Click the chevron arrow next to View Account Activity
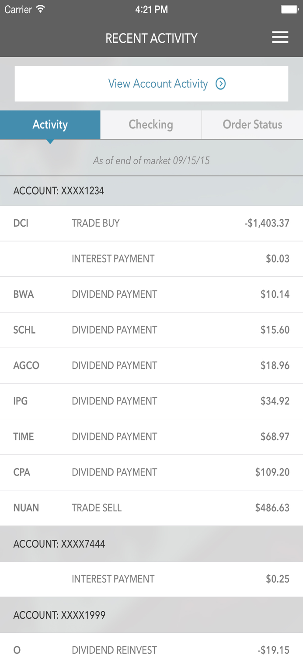 [x=221, y=83]
